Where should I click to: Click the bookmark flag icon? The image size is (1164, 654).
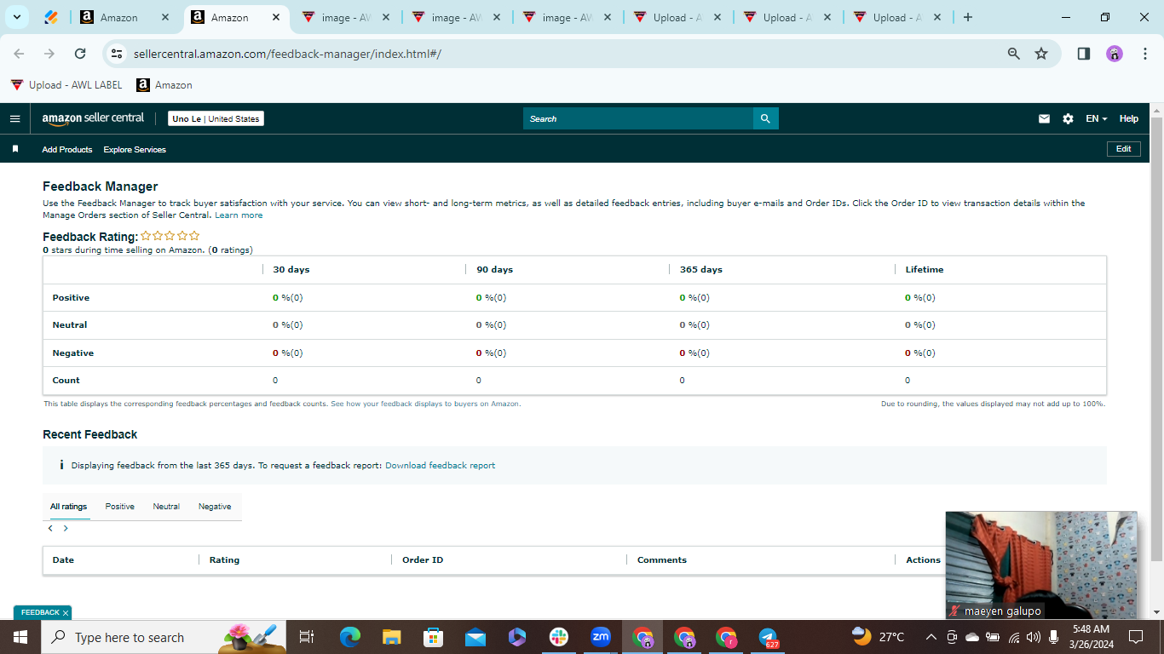[15, 149]
